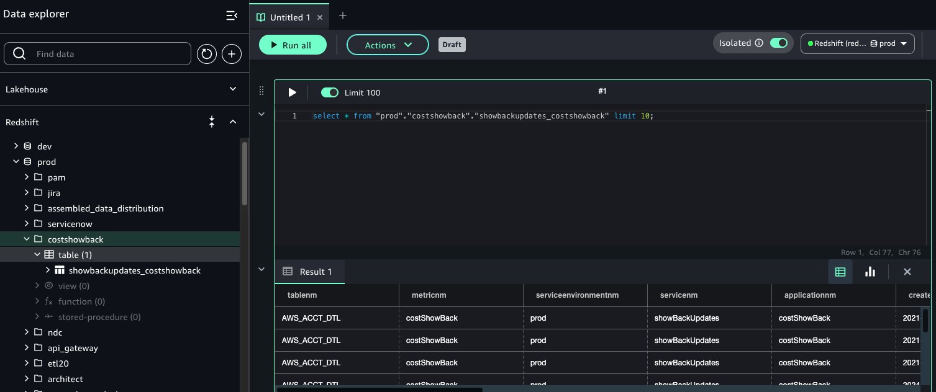Click the results vertical scrollbar
The height and width of the screenshot is (392, 936).
tap(925, 320)
